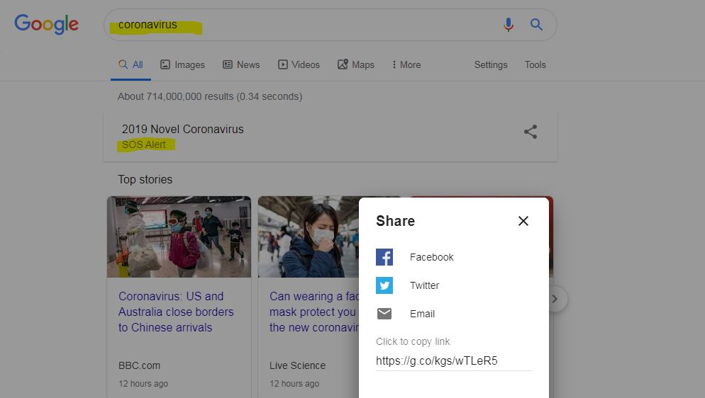The width and height of the screenshot is (705, 398).
Task: Click the share icon on SOS Alert card
Action: [x=531, y=132]
